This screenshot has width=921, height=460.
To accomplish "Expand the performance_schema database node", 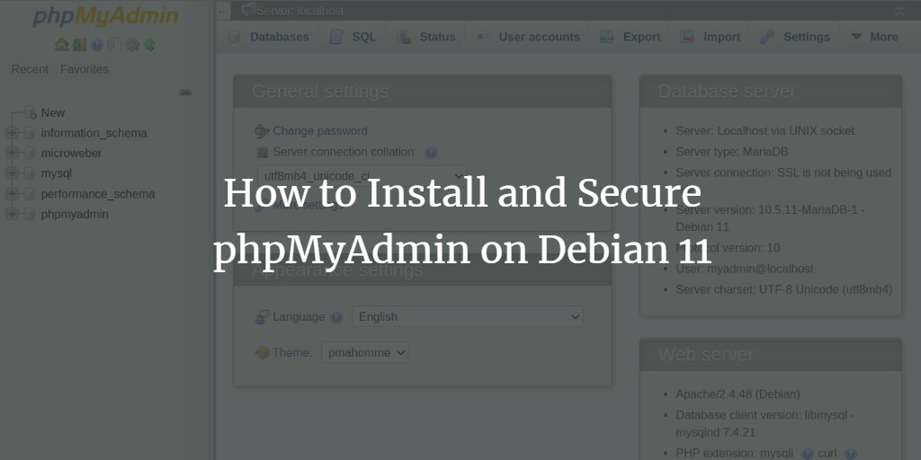I will pyautogui.click(x=12, y=194).
